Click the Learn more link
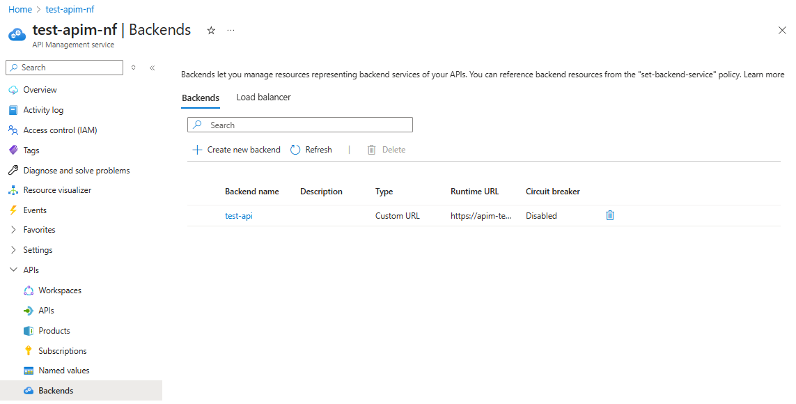Viewport: 796px width, 404px height. [x=764, y=75]
